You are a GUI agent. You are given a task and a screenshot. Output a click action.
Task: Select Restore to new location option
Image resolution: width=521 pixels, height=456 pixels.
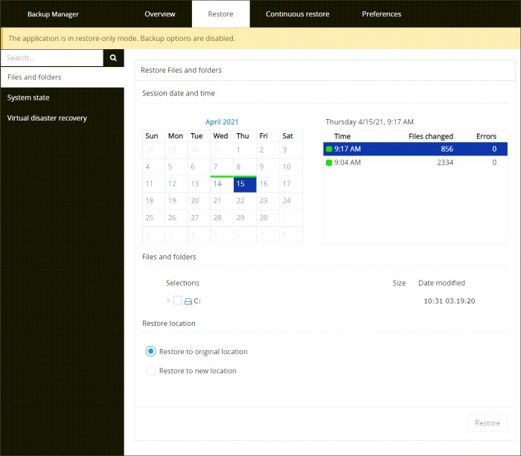click(151, 371)
